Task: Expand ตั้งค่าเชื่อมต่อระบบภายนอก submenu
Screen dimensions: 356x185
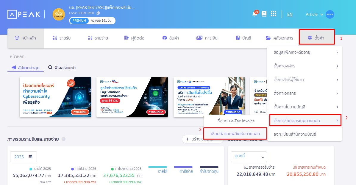Action: click(305, 120)
